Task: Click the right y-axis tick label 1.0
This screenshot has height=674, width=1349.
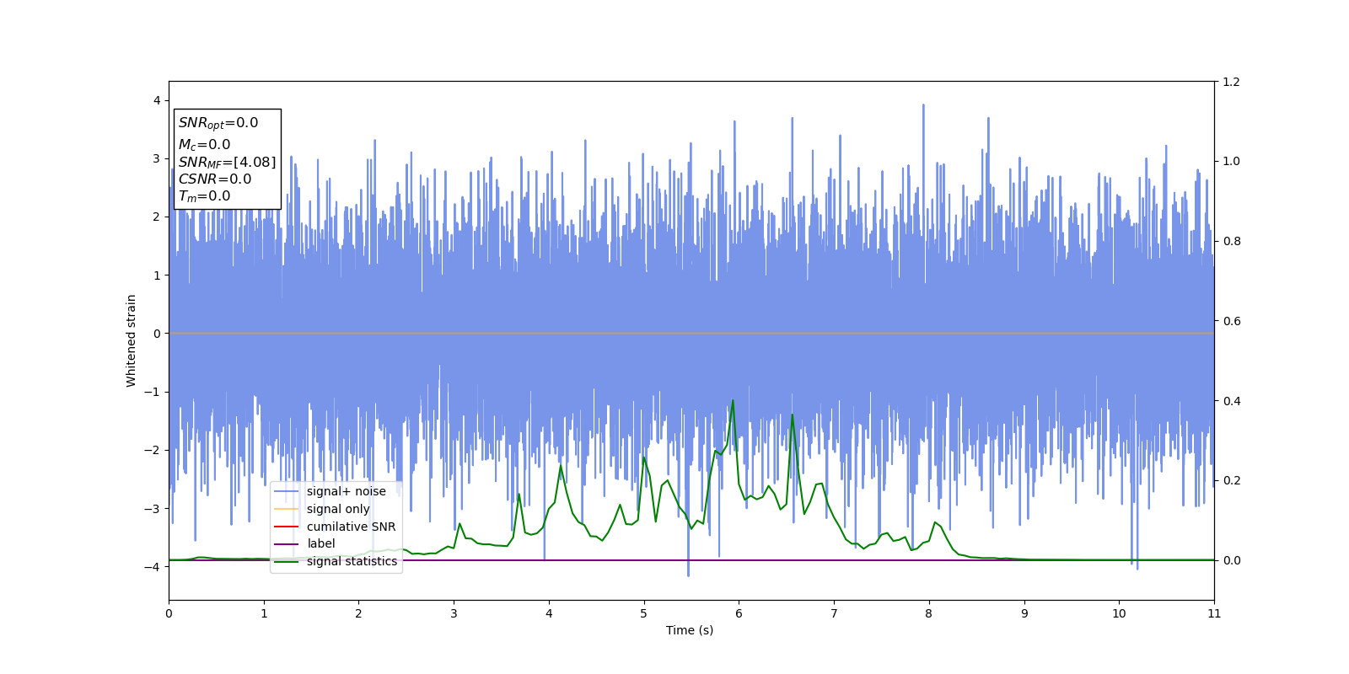Action: [1231, 161]
